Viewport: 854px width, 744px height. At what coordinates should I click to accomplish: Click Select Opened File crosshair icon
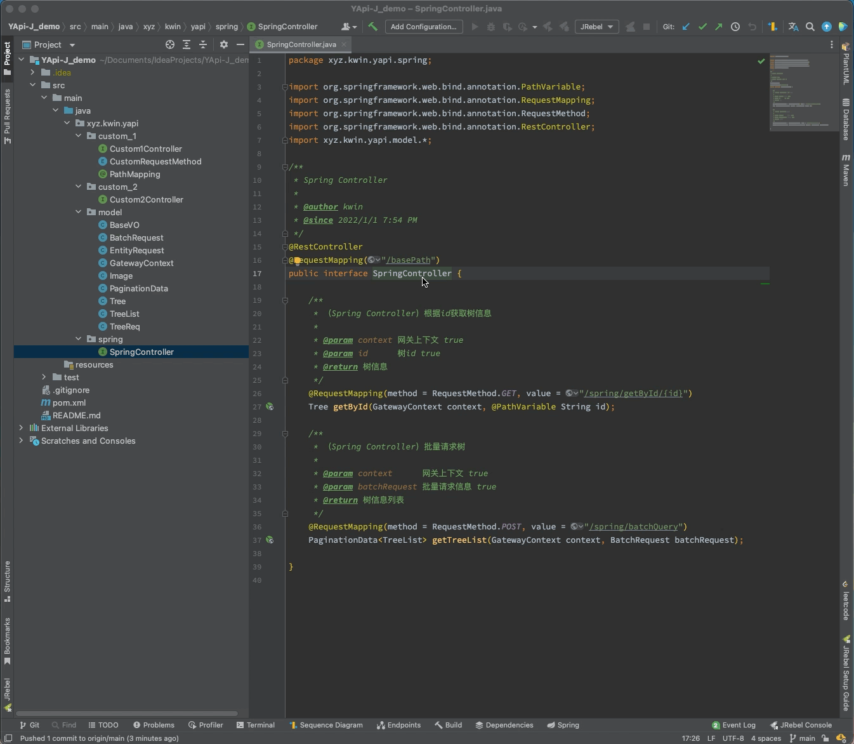coord(170,44)
